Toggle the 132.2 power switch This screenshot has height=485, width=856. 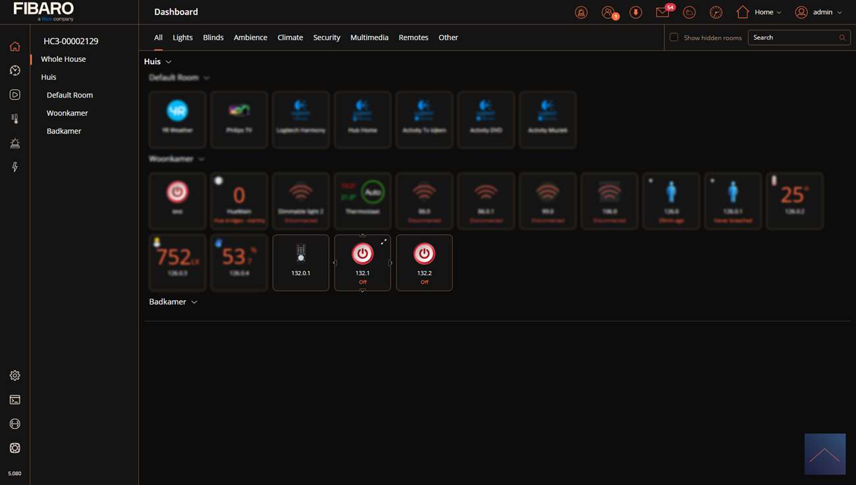(x=424, y=254)
